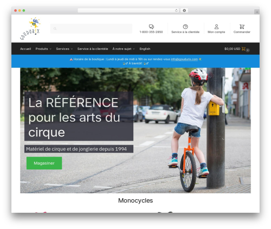
Task: Click the customer service question mark icon
Action: (185, 27)
